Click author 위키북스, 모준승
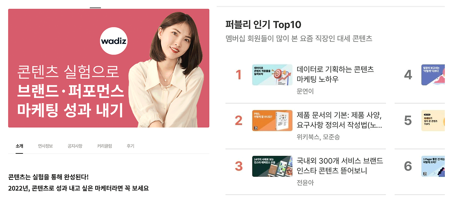This screenshot has width=450, height=208. [x=318, y=137]
